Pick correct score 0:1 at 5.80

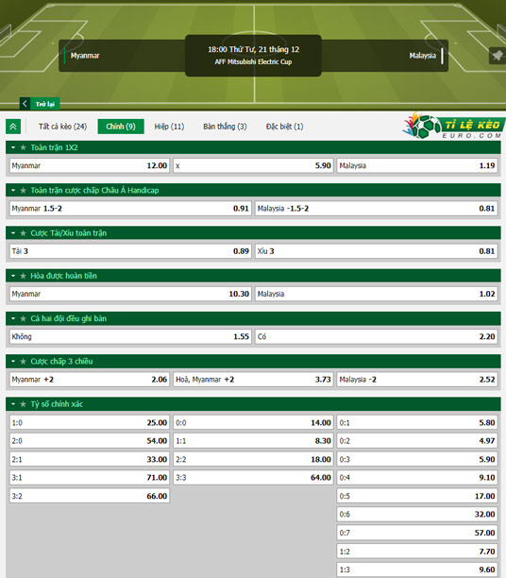pyautogui.click(x=417, y=422)
